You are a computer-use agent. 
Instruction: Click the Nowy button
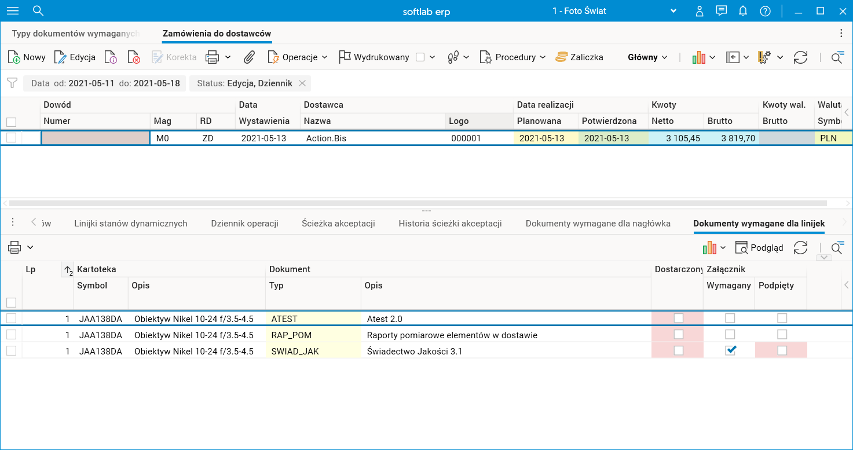tap(27, 57)
